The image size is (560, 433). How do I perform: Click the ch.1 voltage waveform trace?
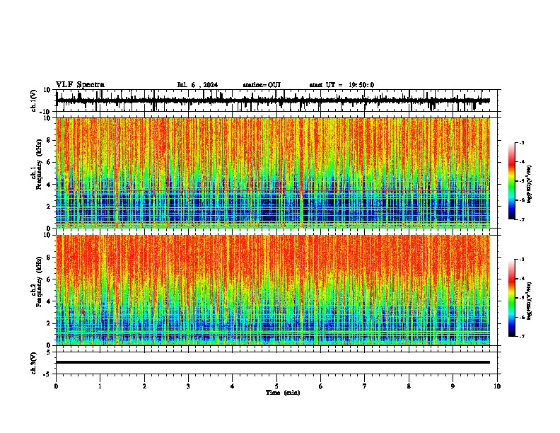(272, 100)
